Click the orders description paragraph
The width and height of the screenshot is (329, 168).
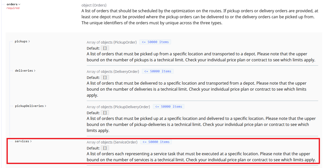click(x=200, y=17)
